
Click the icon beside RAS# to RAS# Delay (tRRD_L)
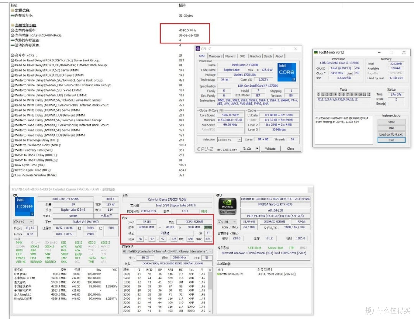coord(12,155)
